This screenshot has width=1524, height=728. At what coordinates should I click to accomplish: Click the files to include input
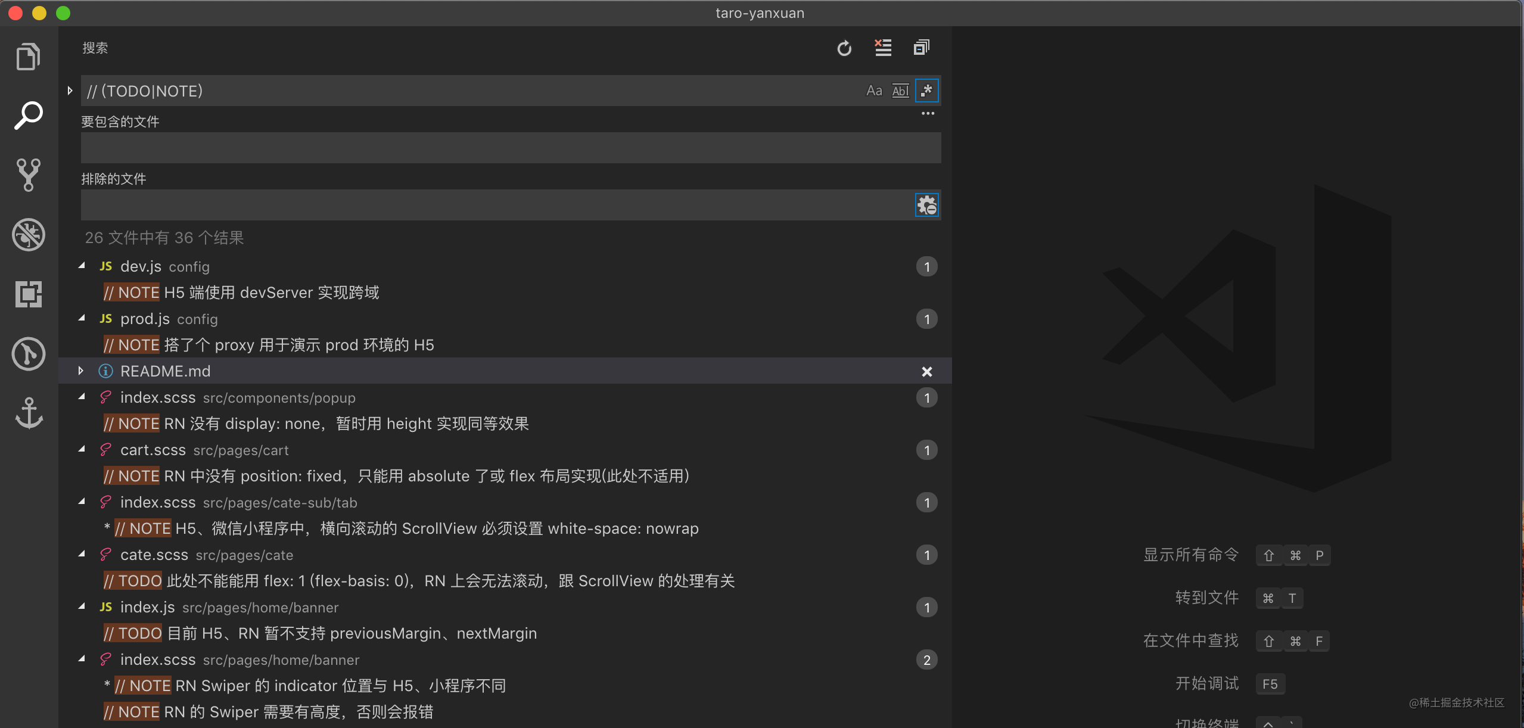[x=511, y=148]
